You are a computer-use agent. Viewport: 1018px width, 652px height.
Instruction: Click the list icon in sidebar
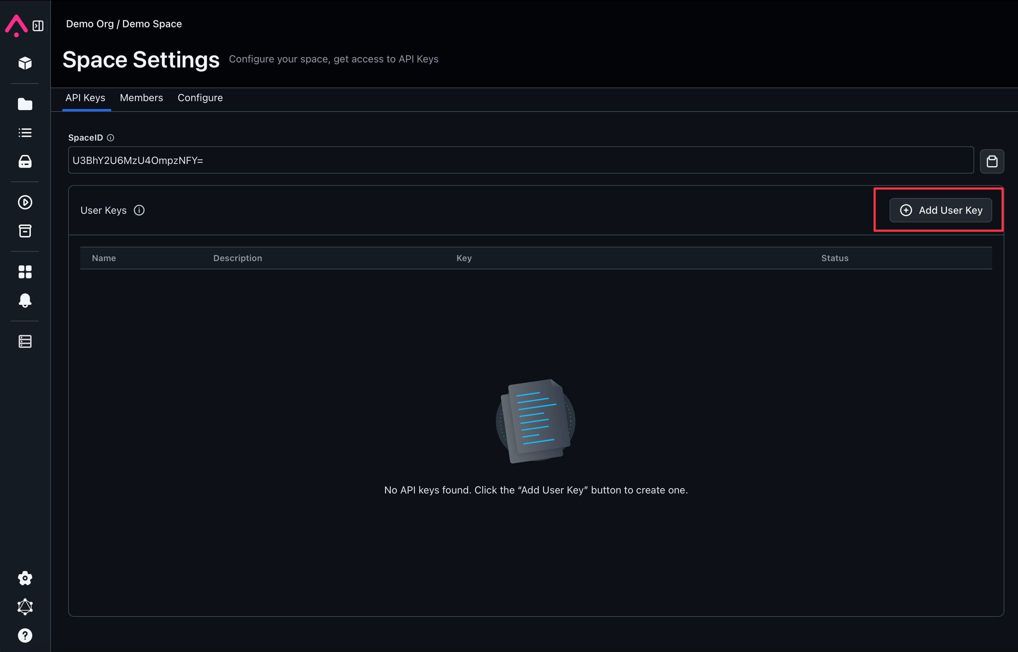click(x=25, y=133)
